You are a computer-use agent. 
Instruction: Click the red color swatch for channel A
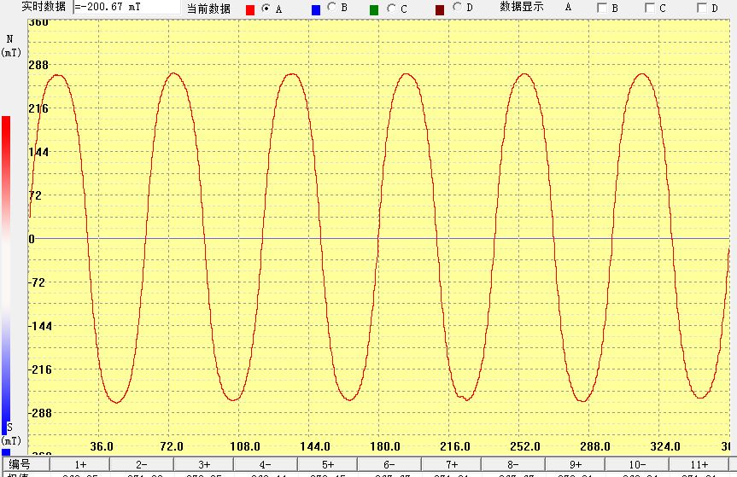250,10
